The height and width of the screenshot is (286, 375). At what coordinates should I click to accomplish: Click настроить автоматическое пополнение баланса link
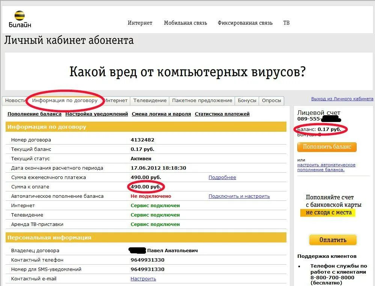click(326, 167)
